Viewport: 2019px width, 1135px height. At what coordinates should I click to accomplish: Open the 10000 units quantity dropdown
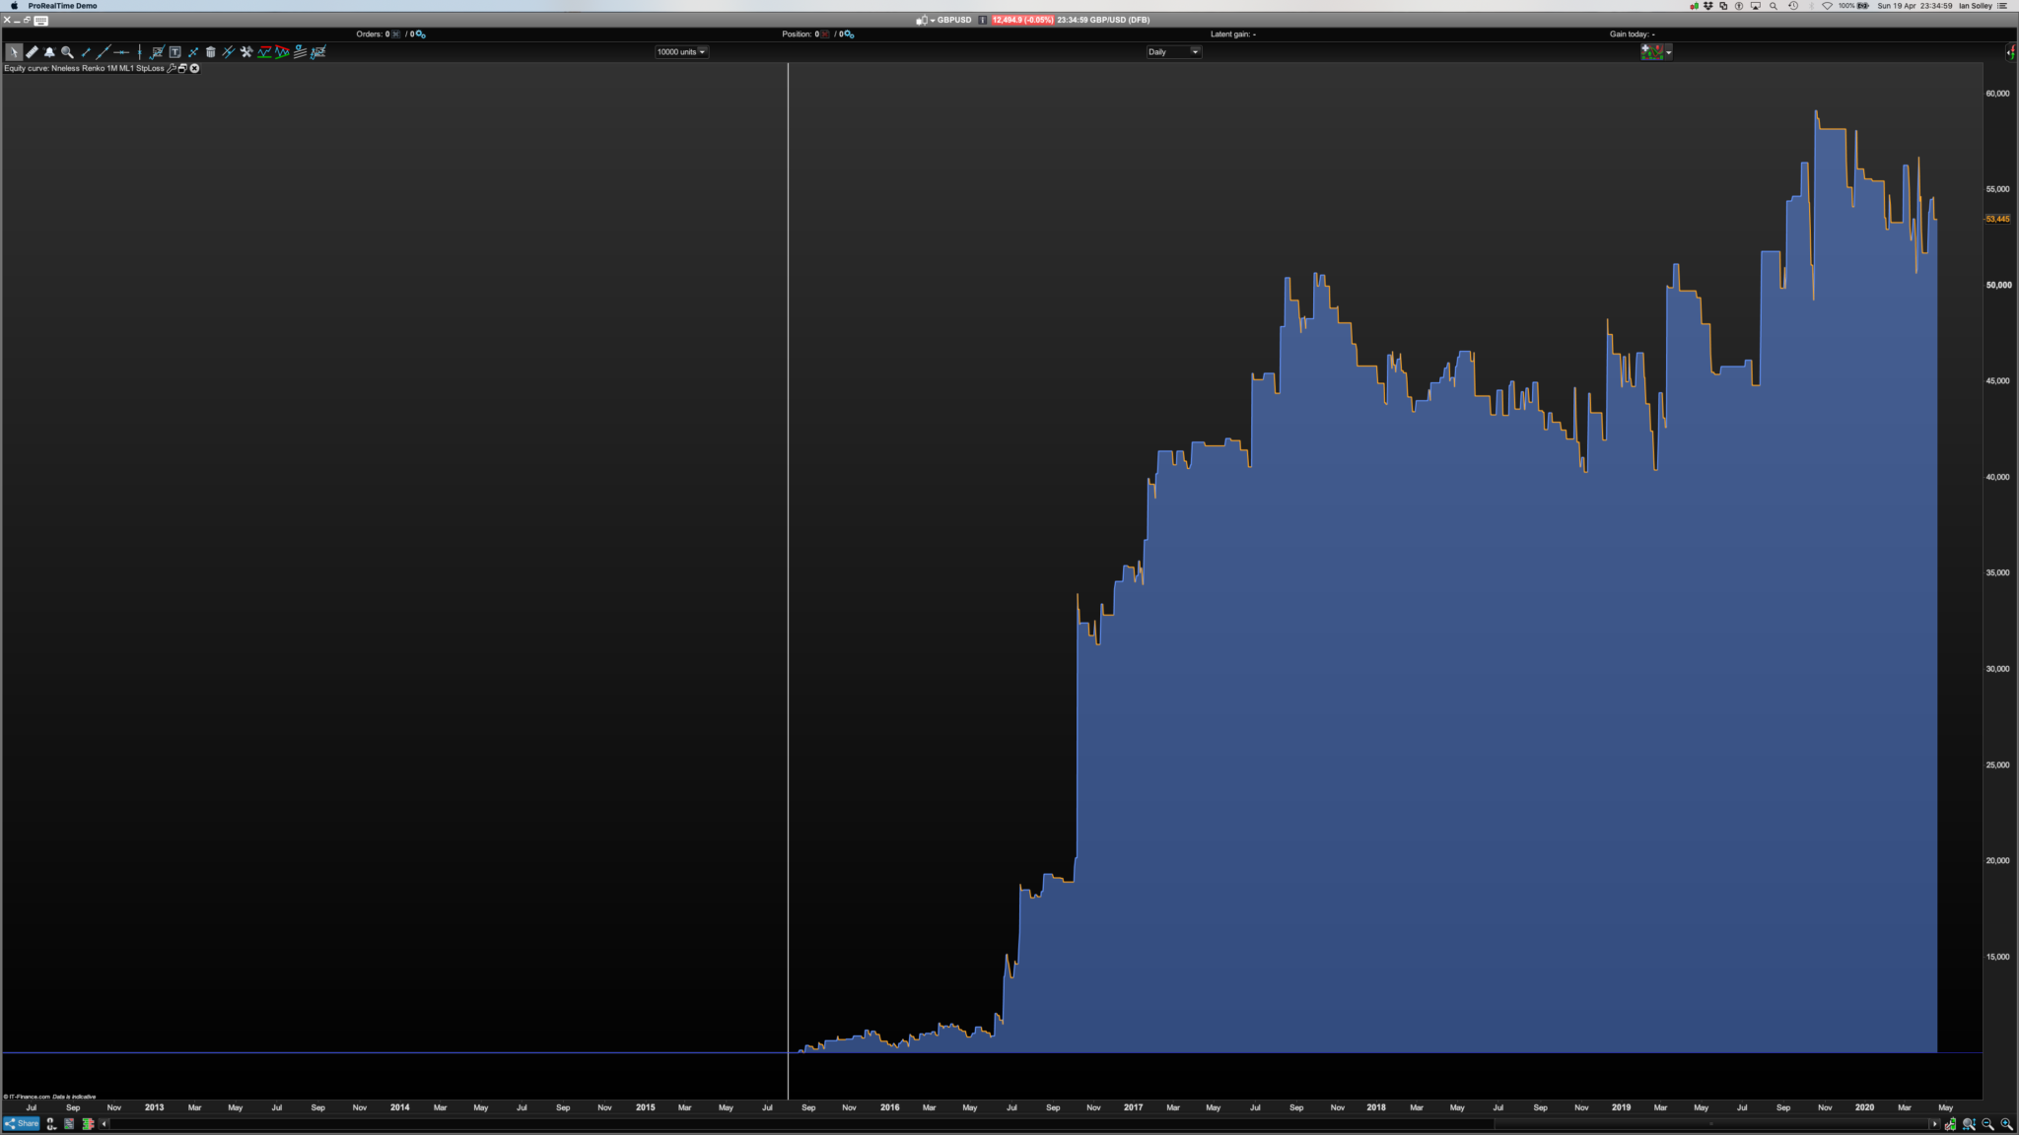(x=681, y=52)
